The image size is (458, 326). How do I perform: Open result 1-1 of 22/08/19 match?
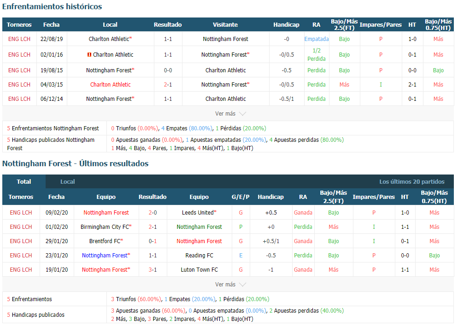coord(168,39)
